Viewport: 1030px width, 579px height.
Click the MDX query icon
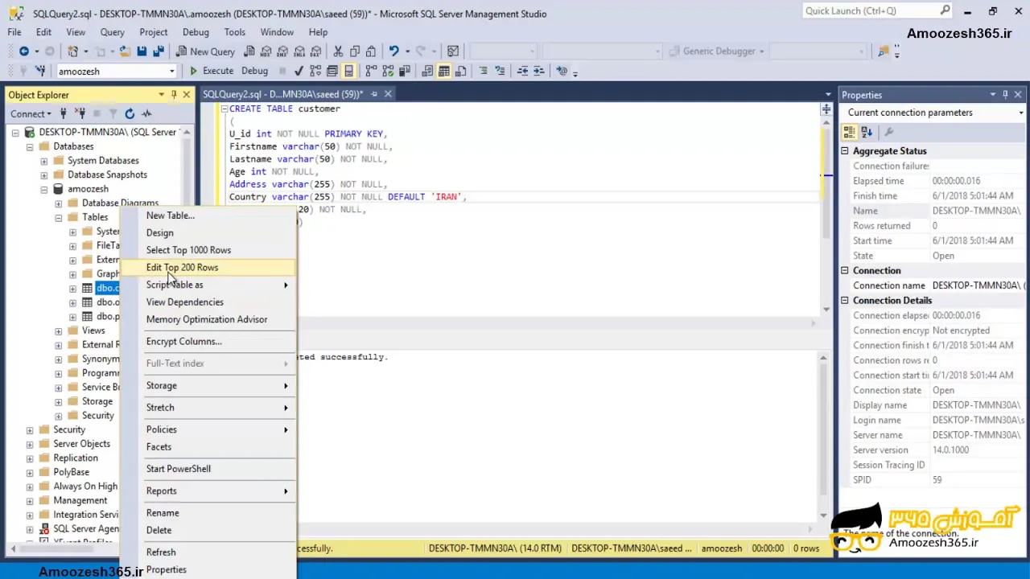tap(266, 51)
